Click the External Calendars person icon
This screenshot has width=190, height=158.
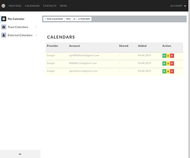(4, 35)
